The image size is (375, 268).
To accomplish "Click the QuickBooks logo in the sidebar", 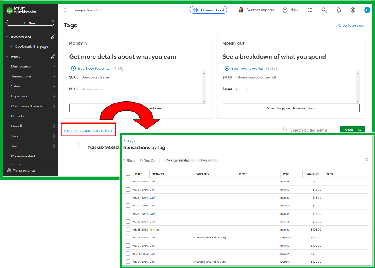I will pyautogui.click(x=21, y=10).
